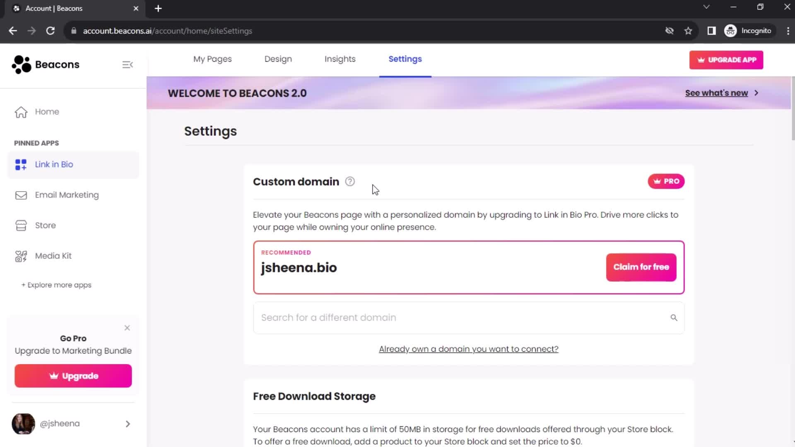The image size is (795, 447).
Task: Click the third-party cookies blocked eye icon
Action: coord(670,31)
